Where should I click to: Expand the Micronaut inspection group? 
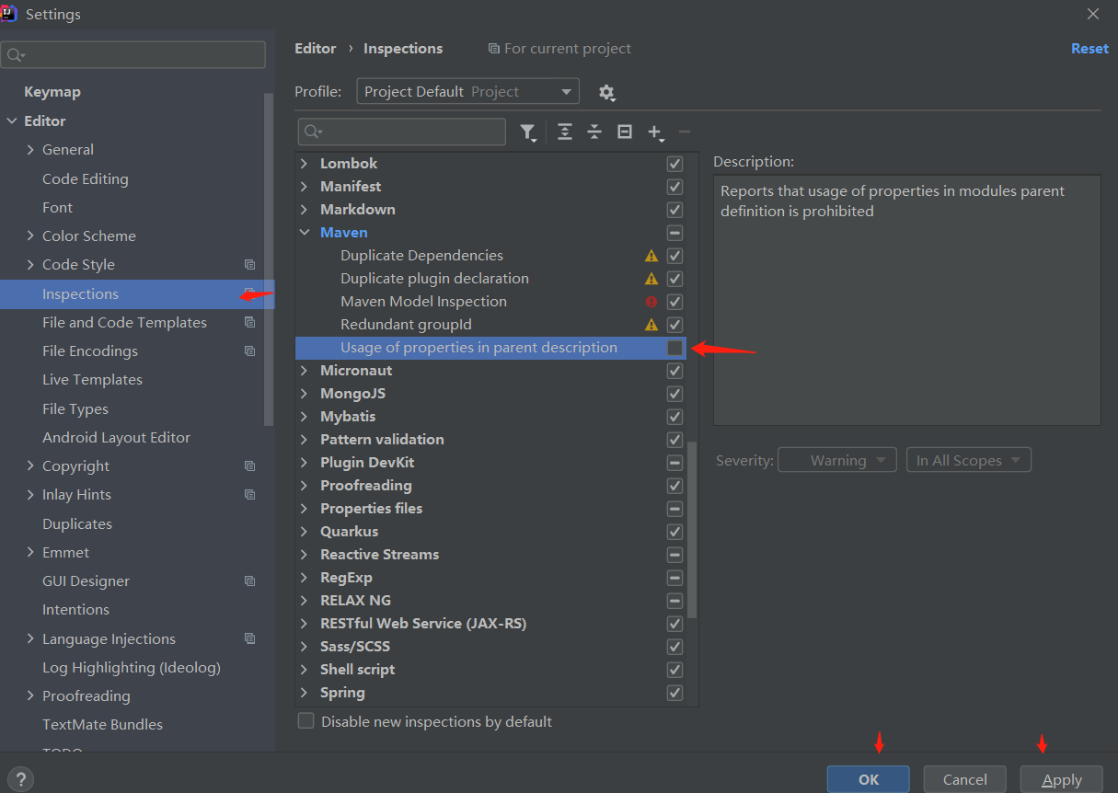[x=305, y=371]
